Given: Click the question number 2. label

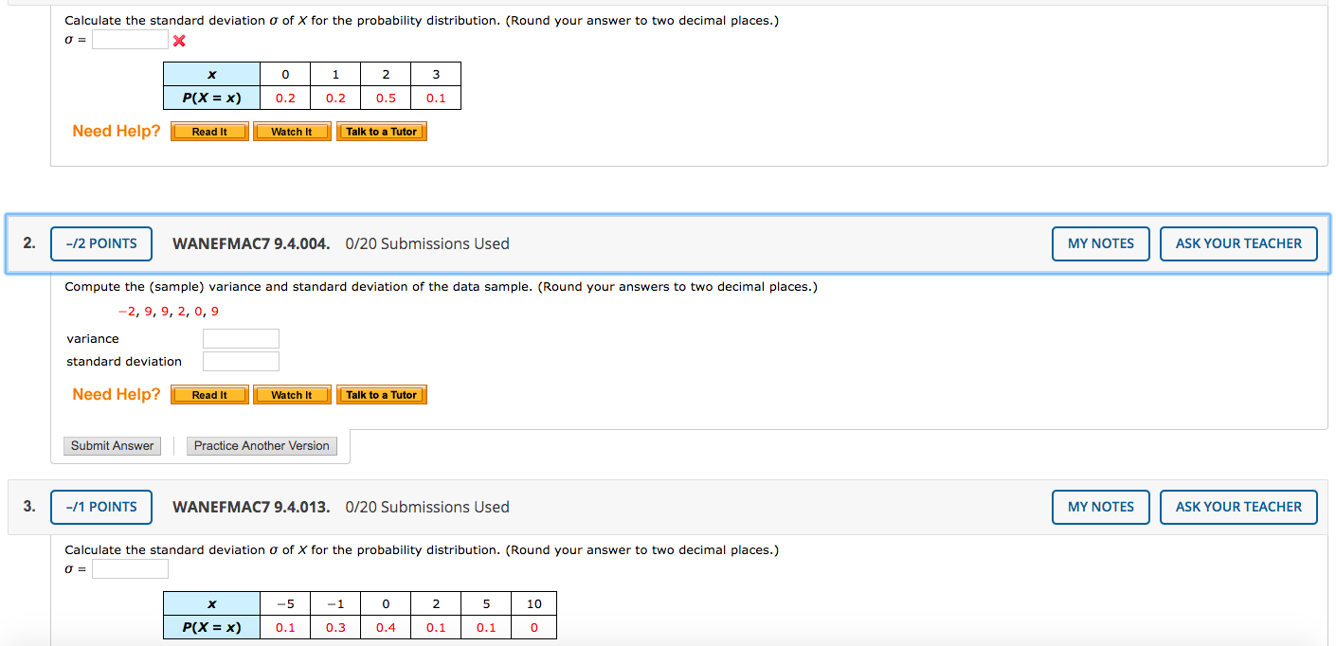Looking at the screenshot, I should 29,243.
